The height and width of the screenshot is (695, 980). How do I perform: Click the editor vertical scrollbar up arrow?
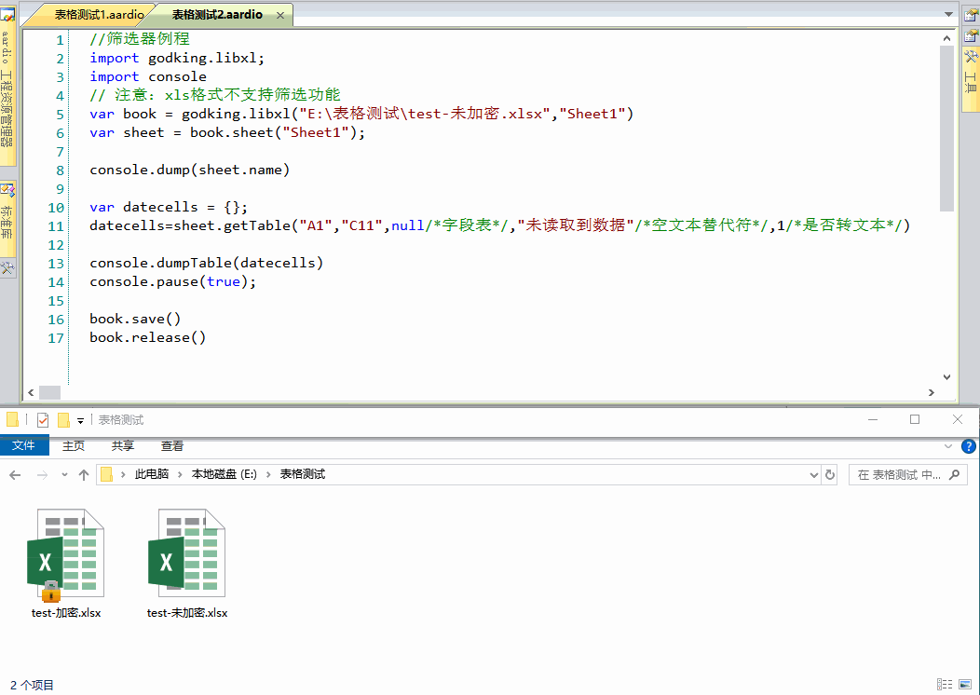pyautogui.click(x=946, y=38)
